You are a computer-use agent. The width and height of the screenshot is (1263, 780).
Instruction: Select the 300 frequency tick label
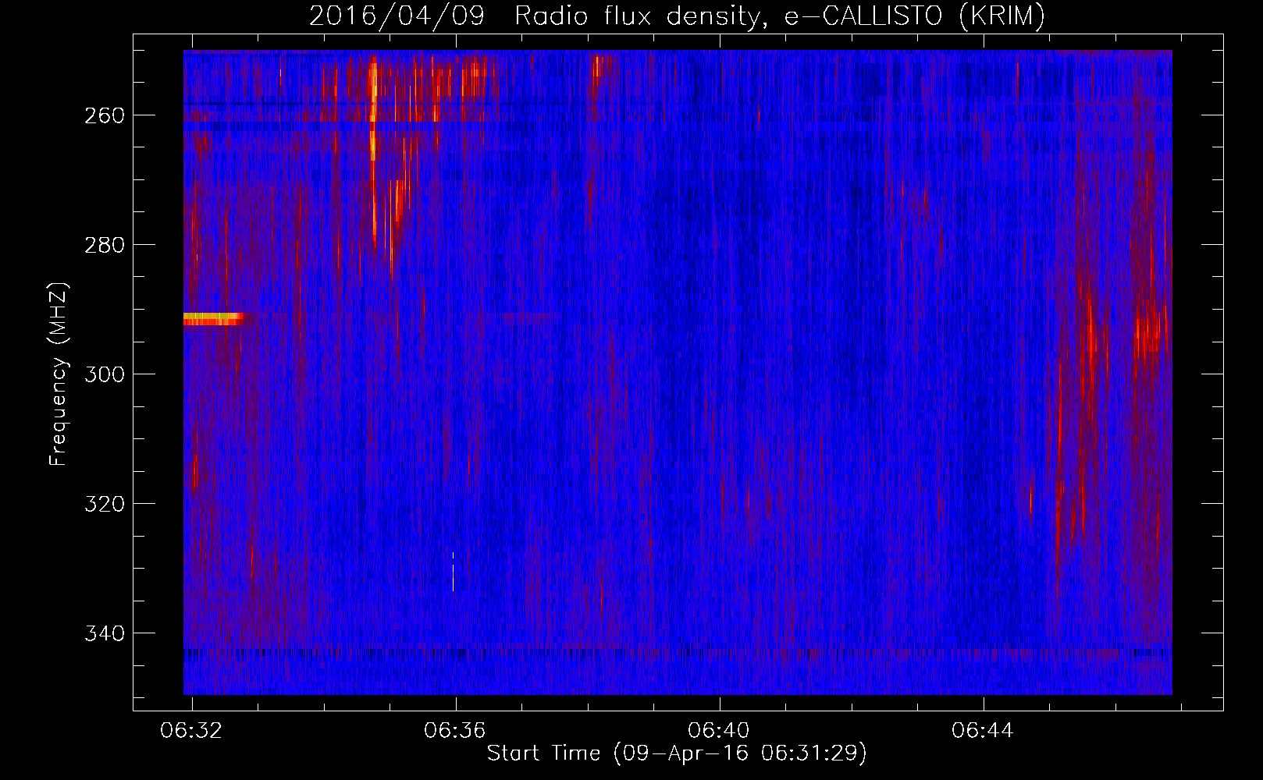pyautogui.click(x=105, y=374)
